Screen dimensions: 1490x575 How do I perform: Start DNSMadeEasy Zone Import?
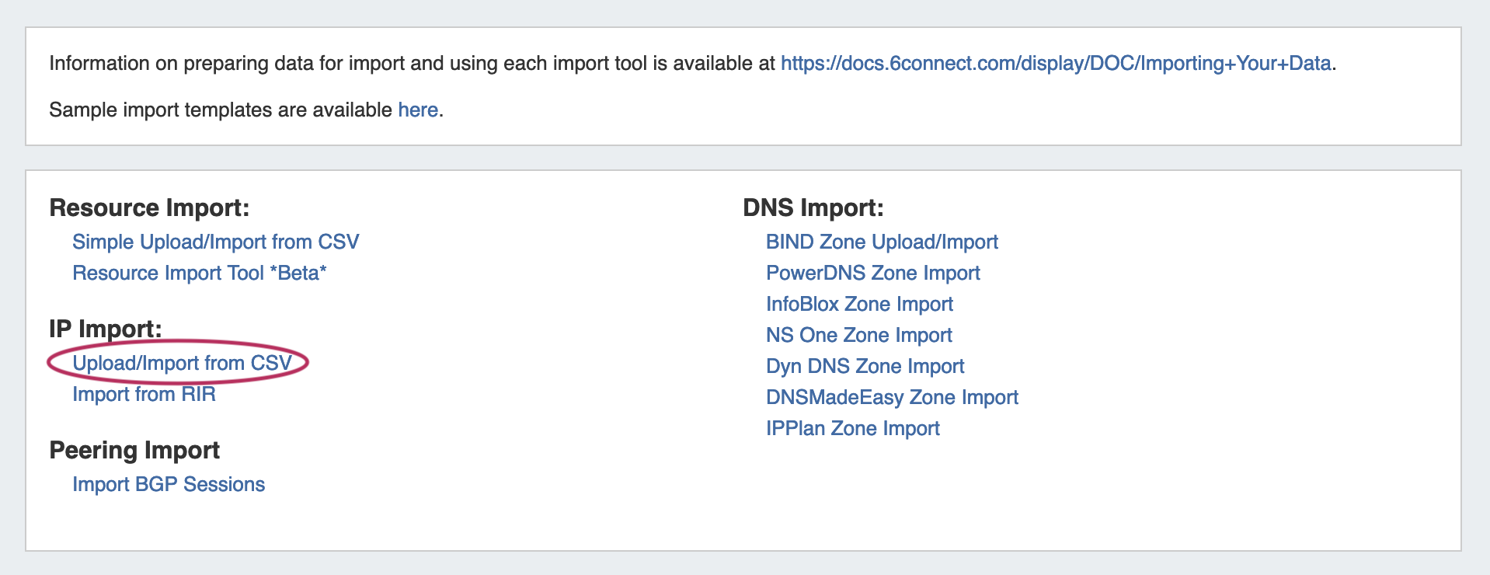(x=892, y=398)
